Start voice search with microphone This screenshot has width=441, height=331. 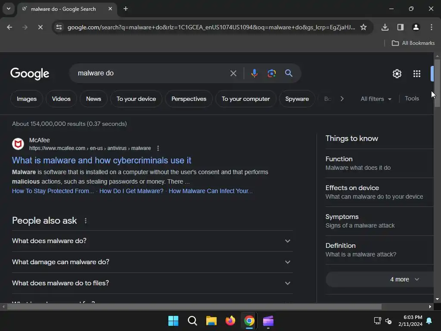point(254,73)
